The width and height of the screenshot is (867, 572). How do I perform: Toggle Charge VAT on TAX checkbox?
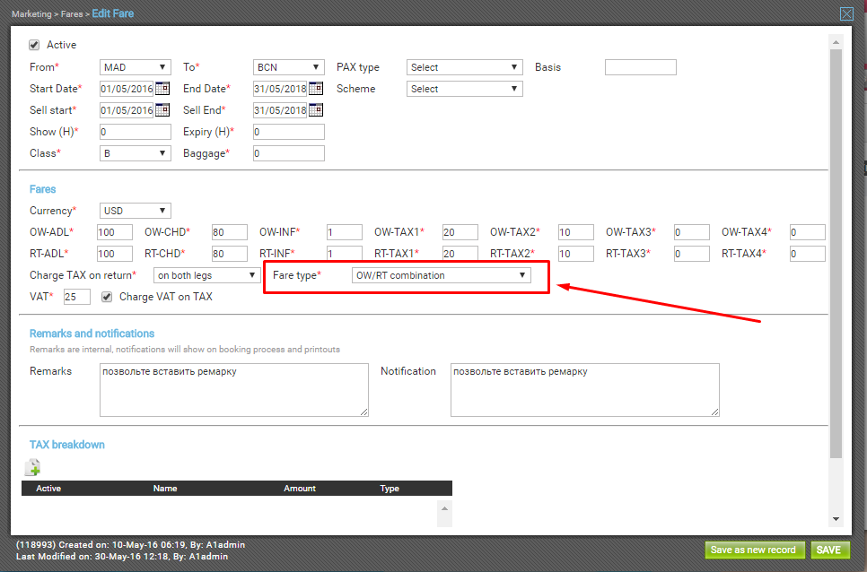pos(107,297)
